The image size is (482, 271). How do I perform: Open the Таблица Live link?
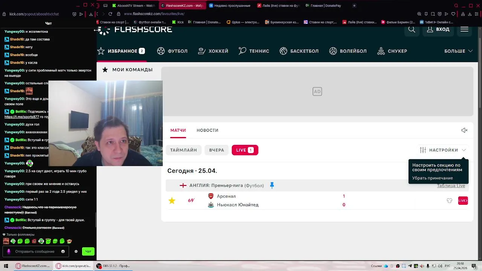pyautogui.click(x=451, y=186)
